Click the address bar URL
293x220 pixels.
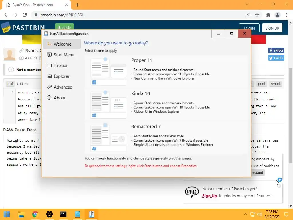(62, 15)
